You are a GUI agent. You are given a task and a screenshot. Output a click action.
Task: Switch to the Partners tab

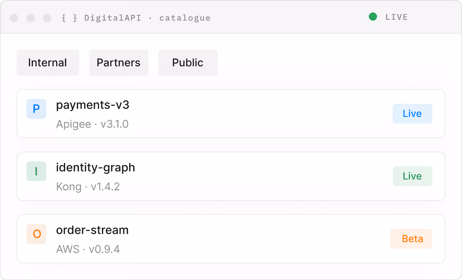point(119,63)
